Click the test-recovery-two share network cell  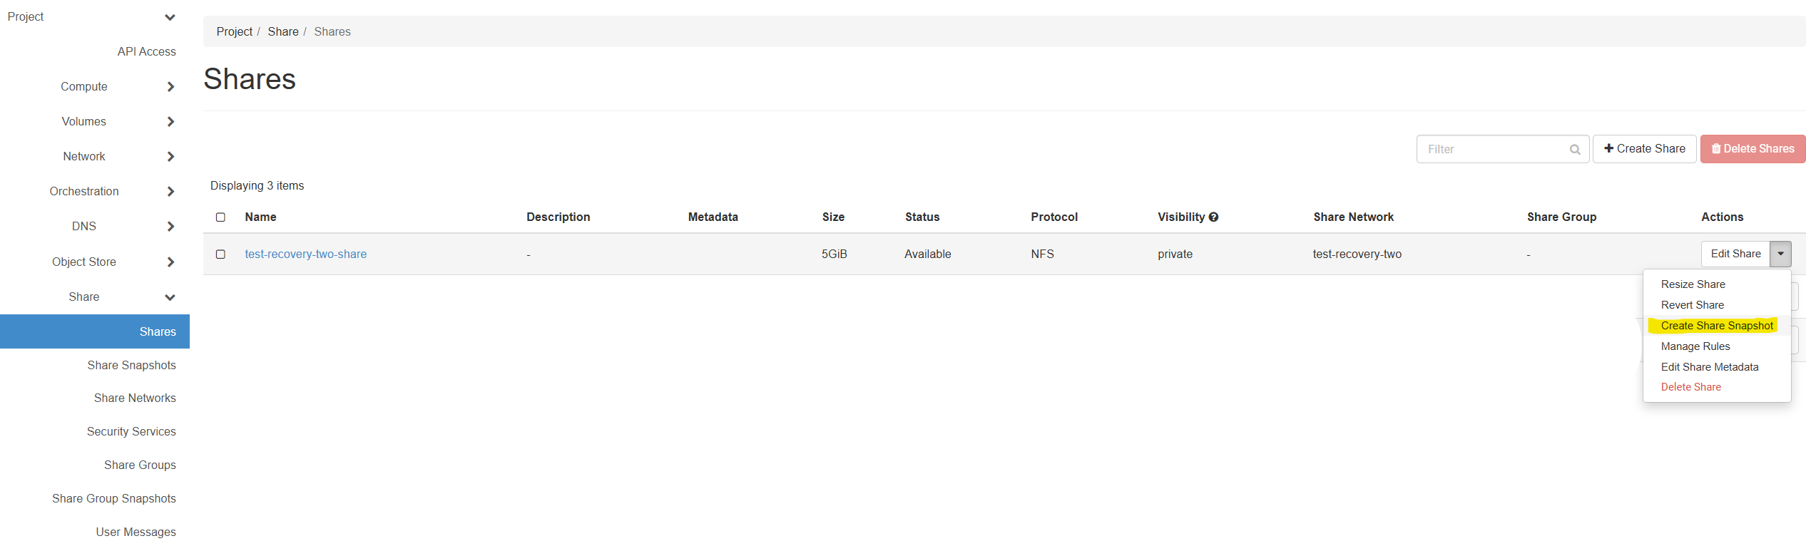(1357, 254)
